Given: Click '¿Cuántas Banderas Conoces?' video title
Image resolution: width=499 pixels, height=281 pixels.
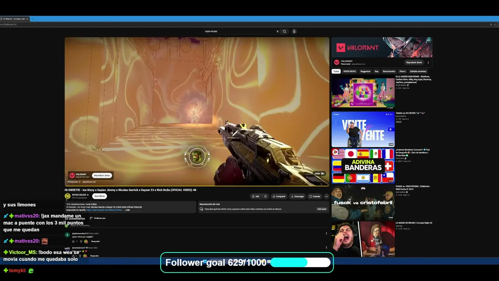Looking at the screenshot, I should coord(413,152).
